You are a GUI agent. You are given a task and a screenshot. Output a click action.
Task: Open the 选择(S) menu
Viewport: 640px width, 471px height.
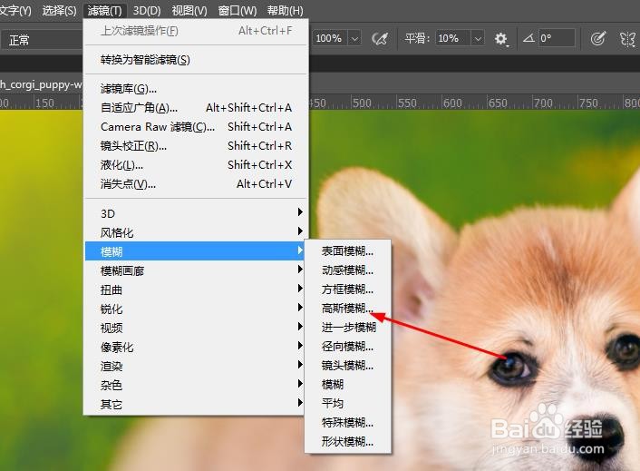tap(59, 10)
